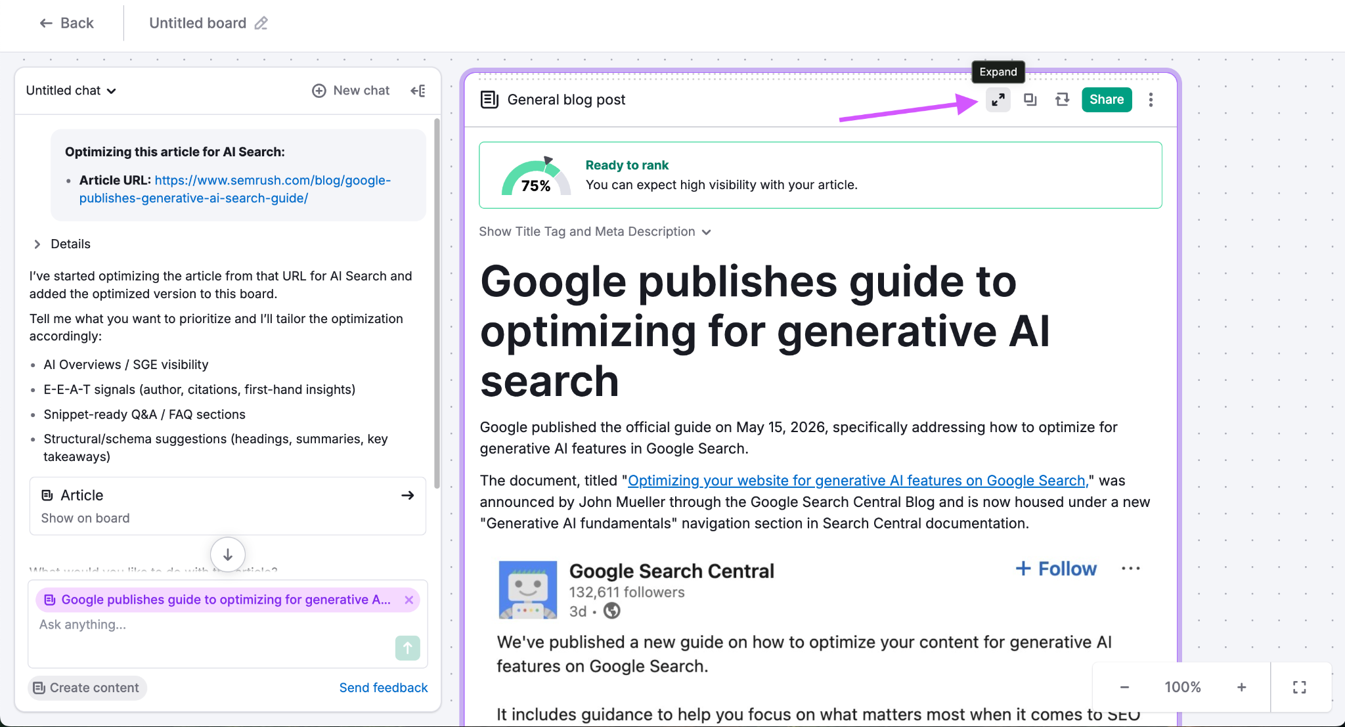This screenshot has width=1345, height=727.
Task: Click the pencil icon to rename Untitled board
Action: (x=261, y=23)
